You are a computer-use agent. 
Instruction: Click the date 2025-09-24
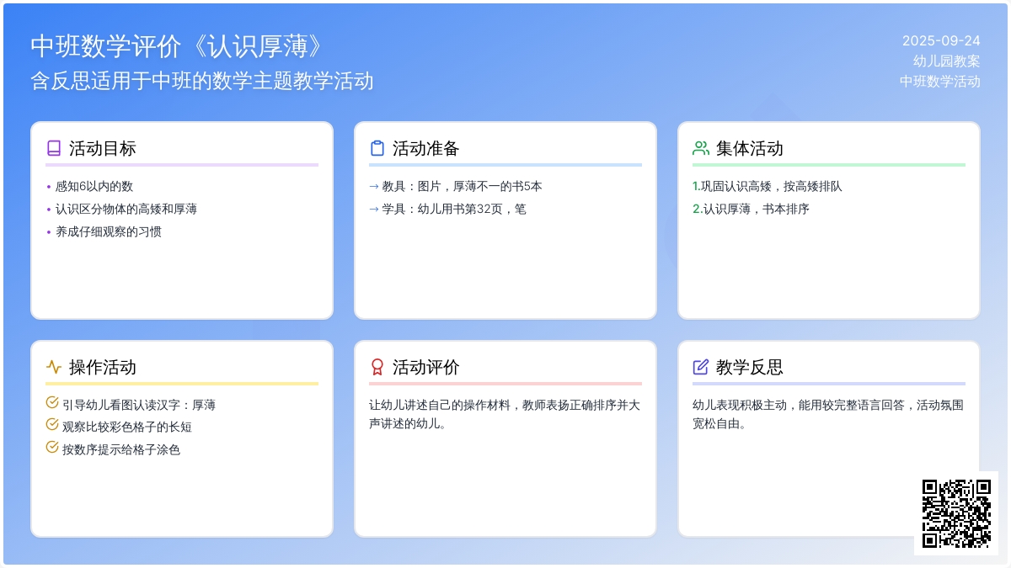tap(941, 40)
